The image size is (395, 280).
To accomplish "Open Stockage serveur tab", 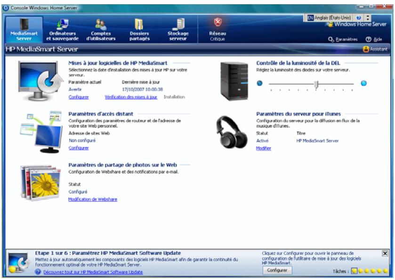I will tap(178, 30).
